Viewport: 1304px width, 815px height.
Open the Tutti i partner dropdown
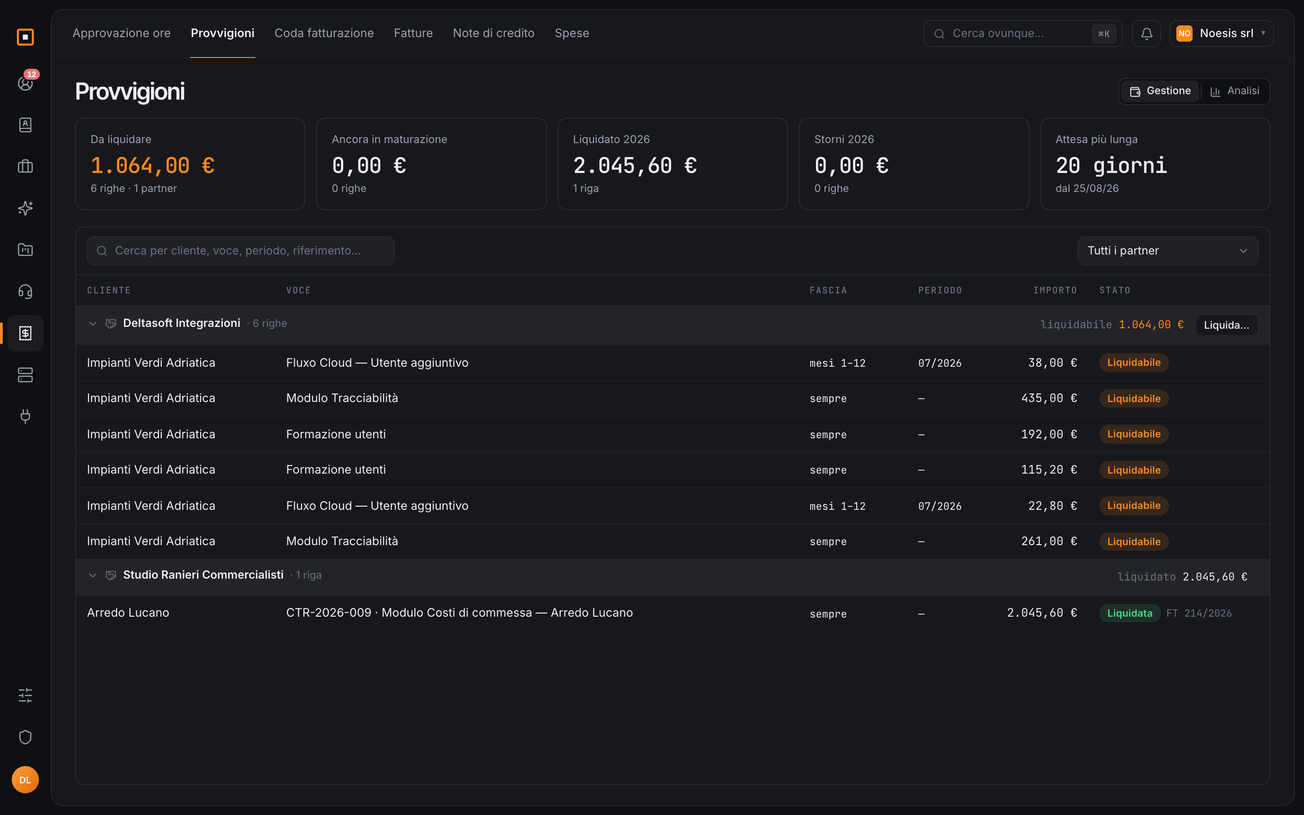[x=1168, y=251]
